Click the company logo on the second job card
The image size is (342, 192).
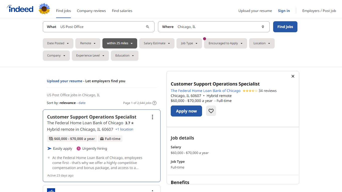click(x=51, y=190)
